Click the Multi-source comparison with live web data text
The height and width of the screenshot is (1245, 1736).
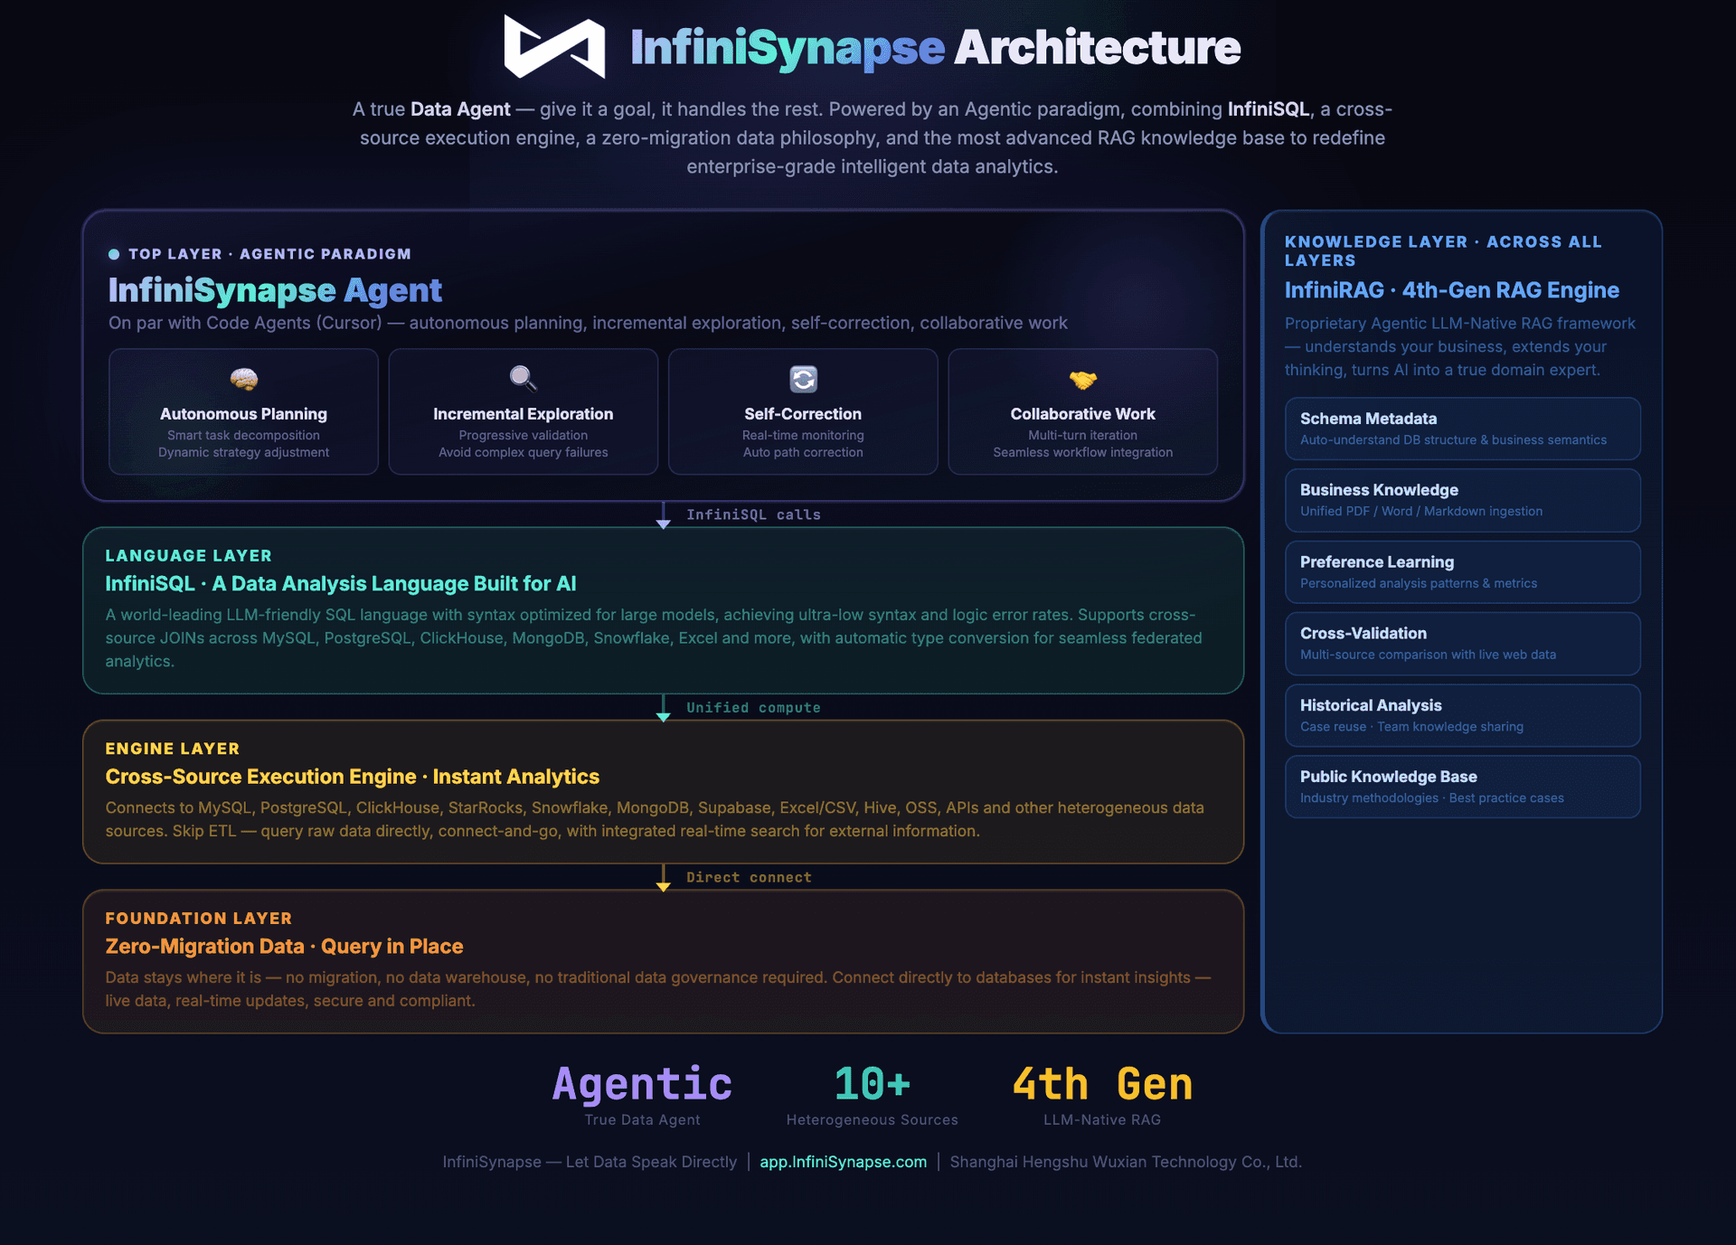[x=1428, y=656]
